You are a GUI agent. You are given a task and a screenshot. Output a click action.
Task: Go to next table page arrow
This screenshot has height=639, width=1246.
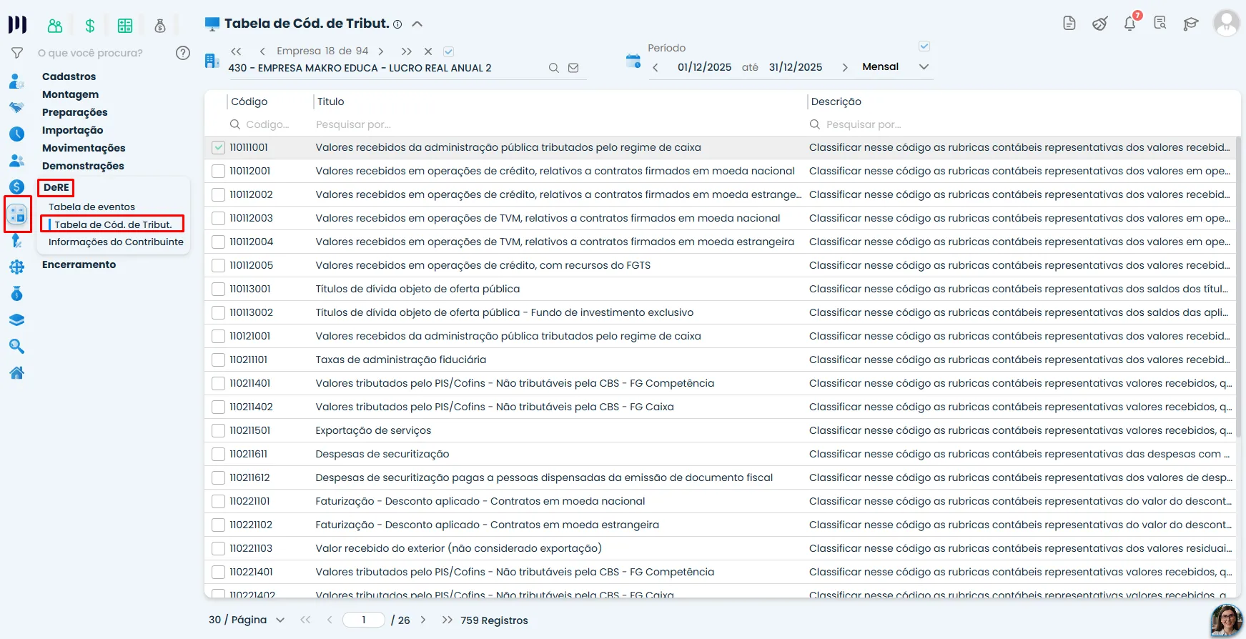point(423,620)
